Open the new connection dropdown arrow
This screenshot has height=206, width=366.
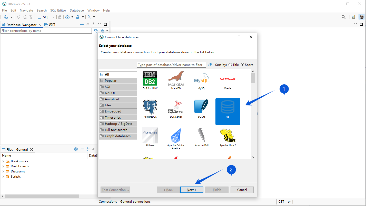tap(11, 17)
